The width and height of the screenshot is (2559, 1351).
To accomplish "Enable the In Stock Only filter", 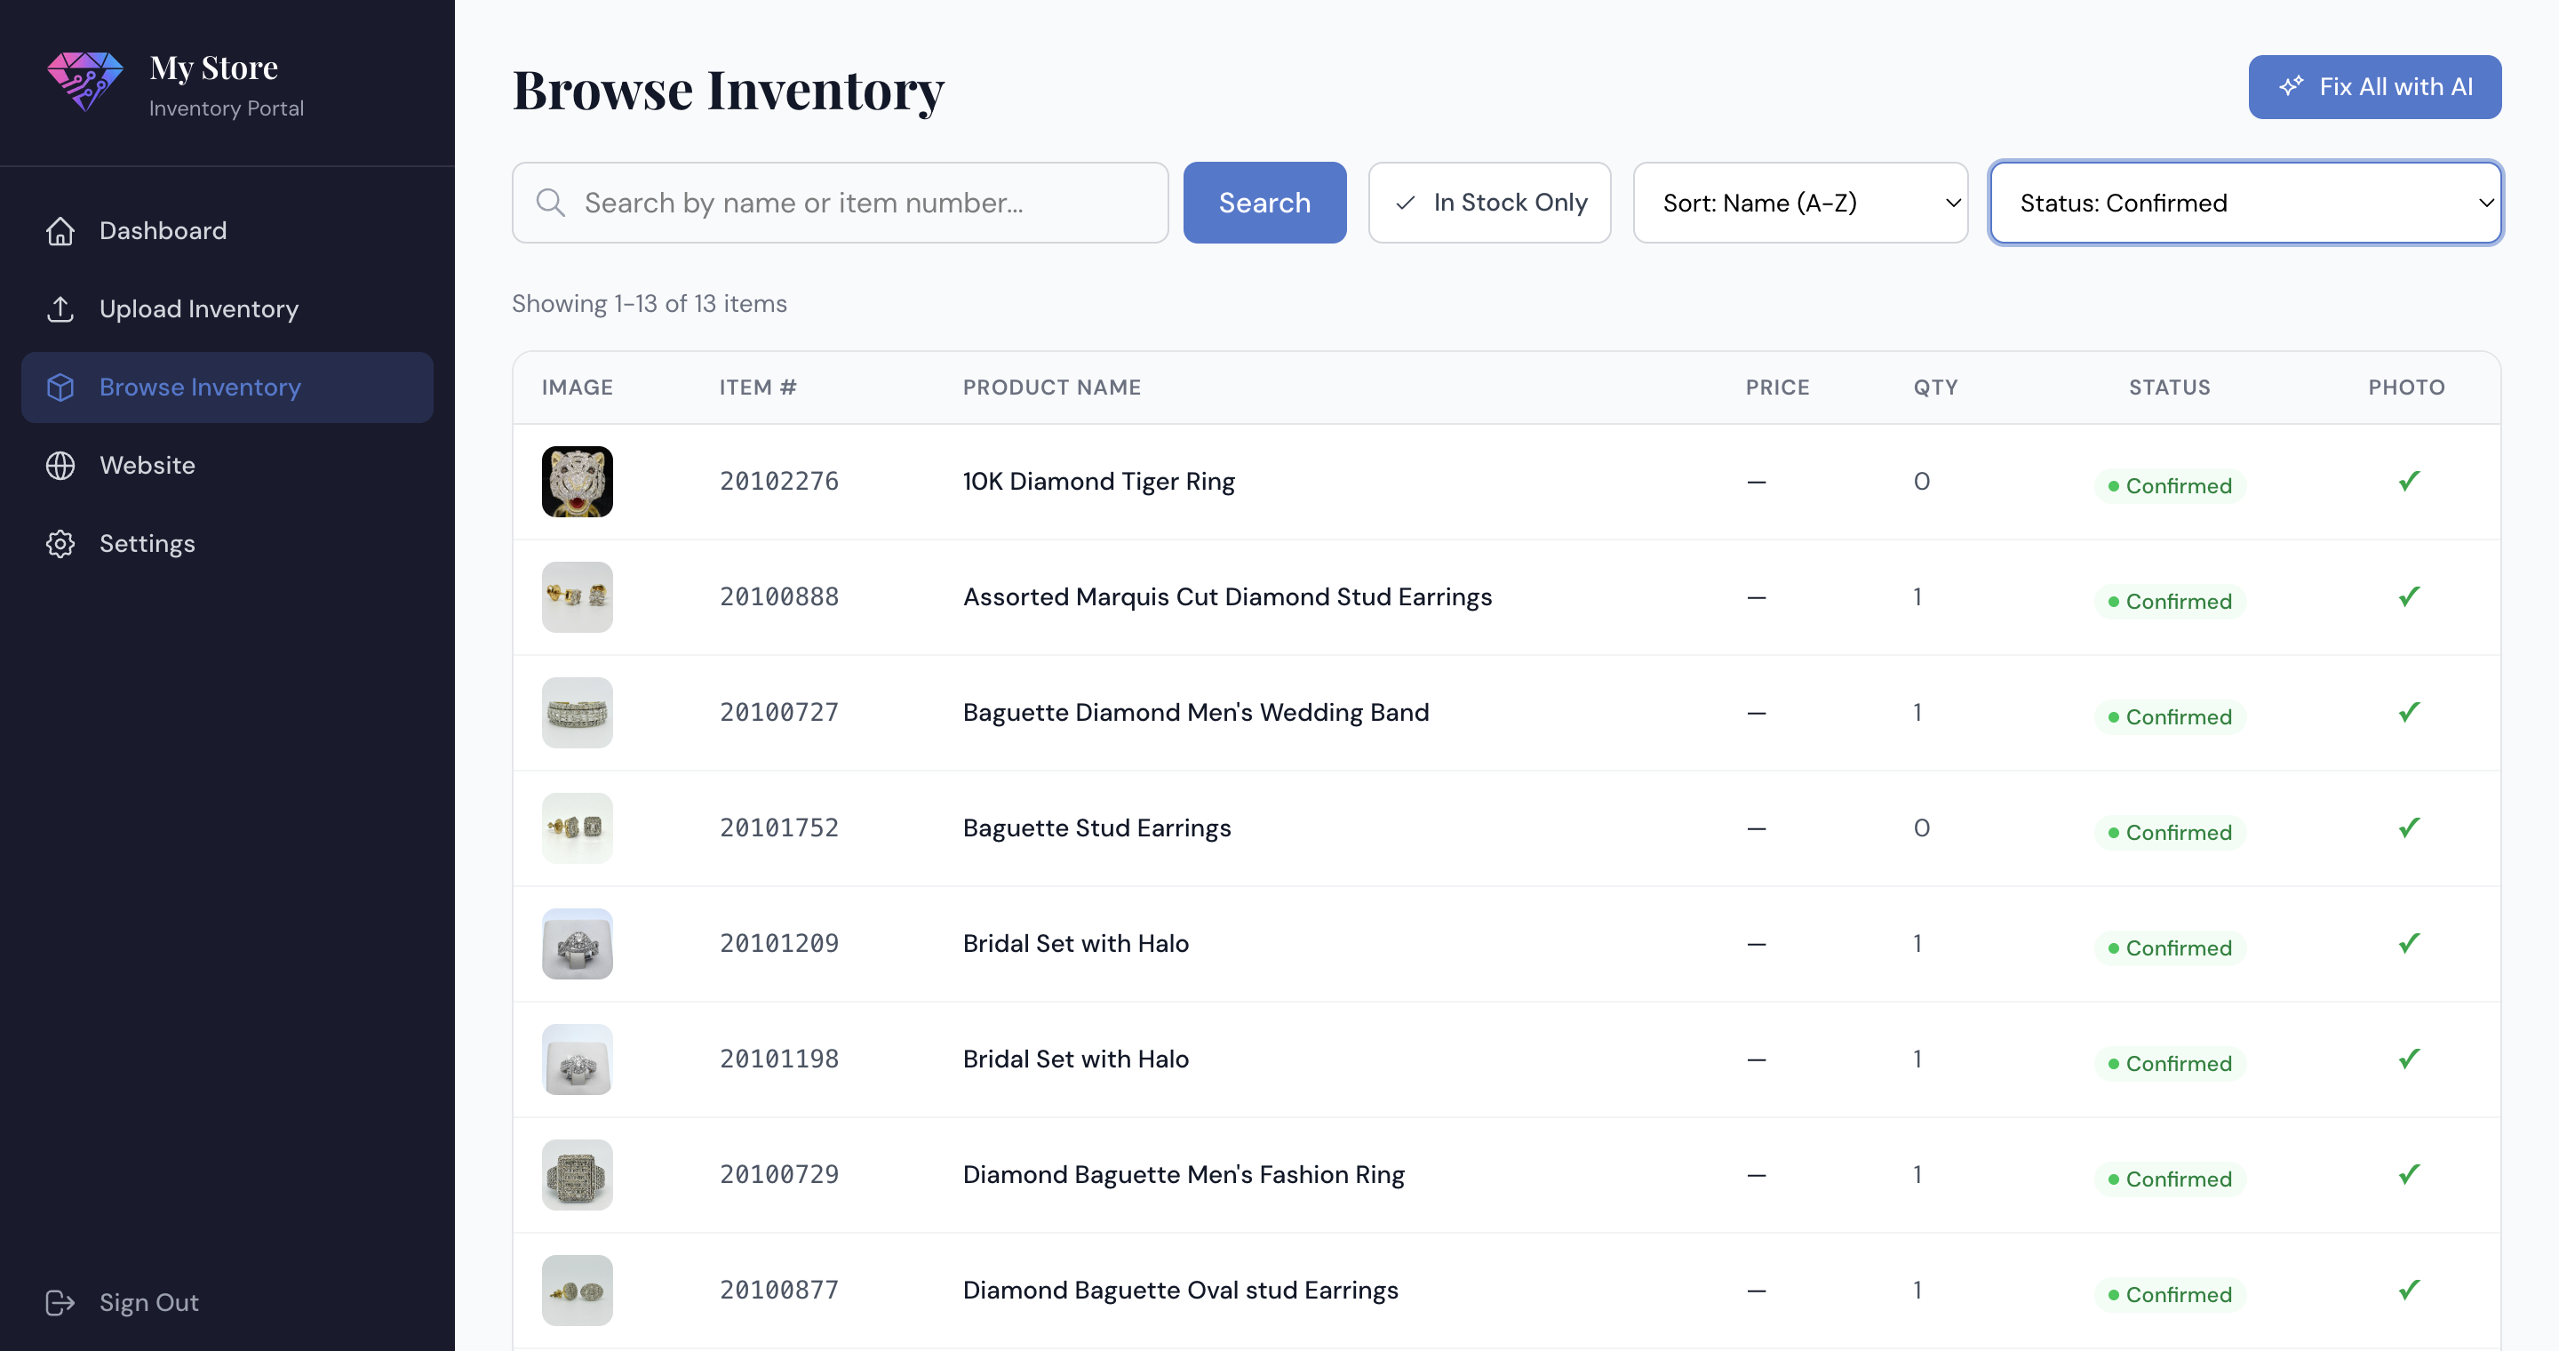I will pos(1489,202).
